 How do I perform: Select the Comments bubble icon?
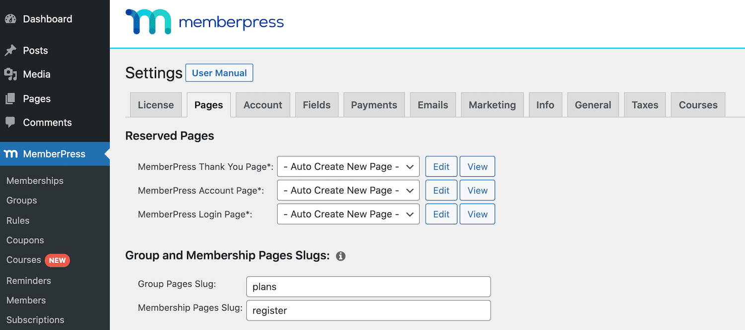tap(11, 123)
